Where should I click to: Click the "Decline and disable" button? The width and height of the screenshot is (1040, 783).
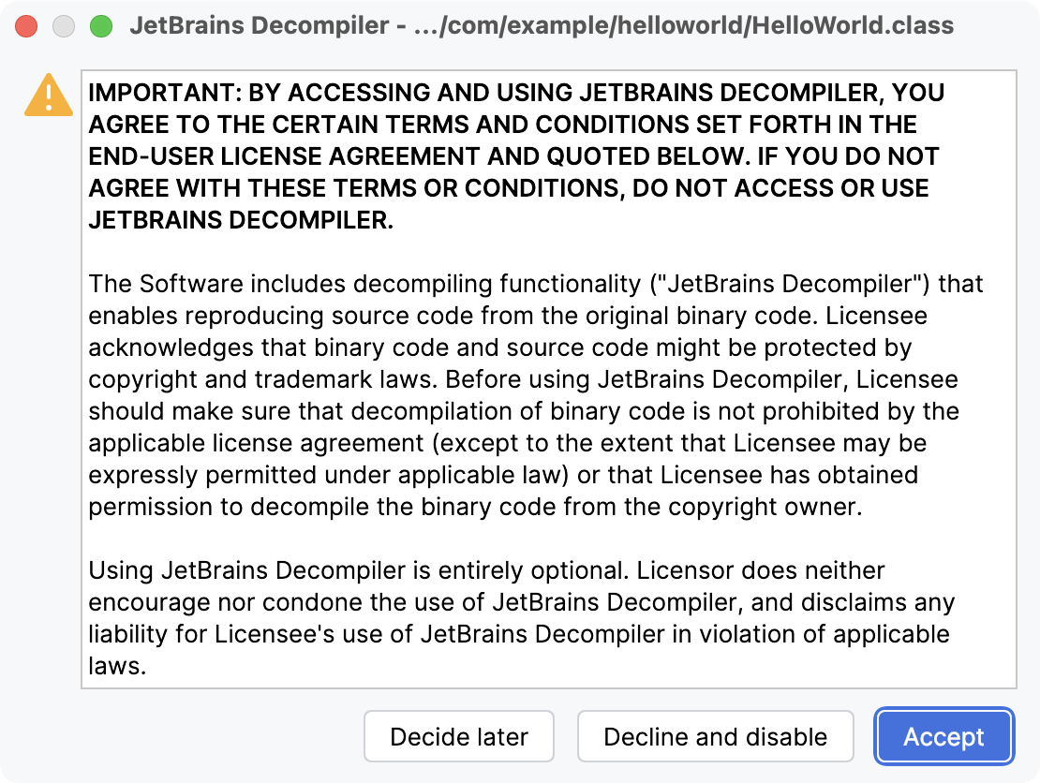[x=715, y=736]
